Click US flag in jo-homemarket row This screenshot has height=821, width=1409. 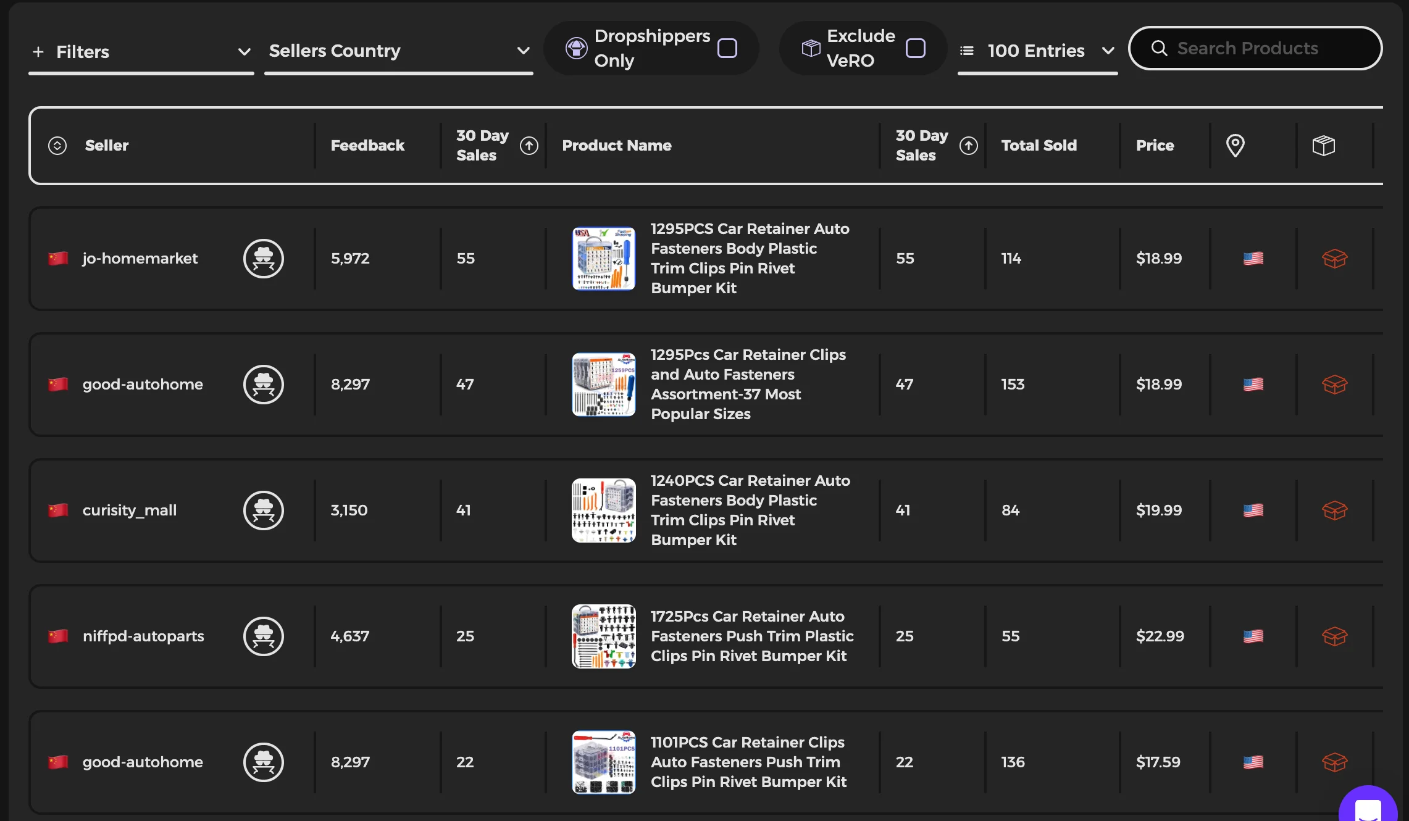tap(1253, 259)
